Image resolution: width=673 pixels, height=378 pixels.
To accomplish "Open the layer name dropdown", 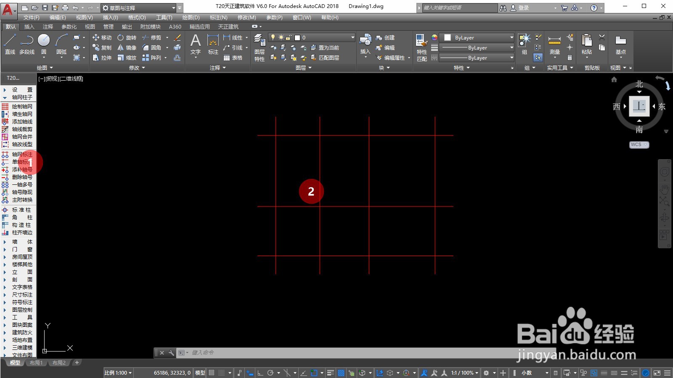I will click(312, 37).
